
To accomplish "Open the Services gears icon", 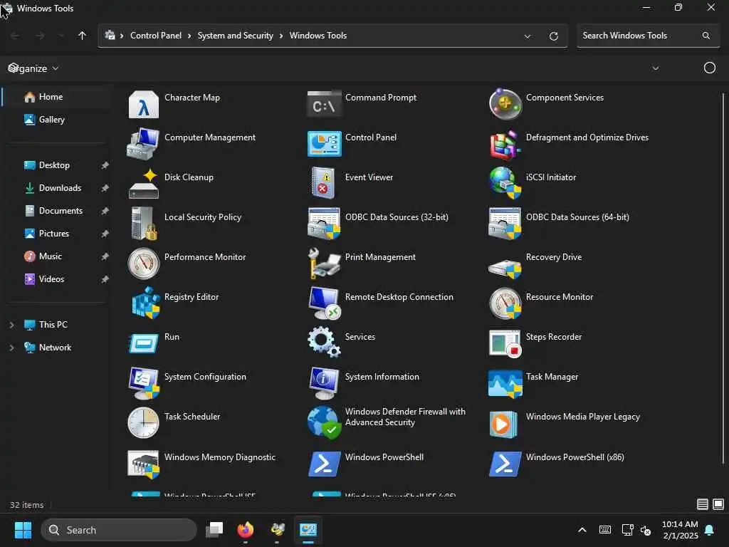I will (324, 343).
